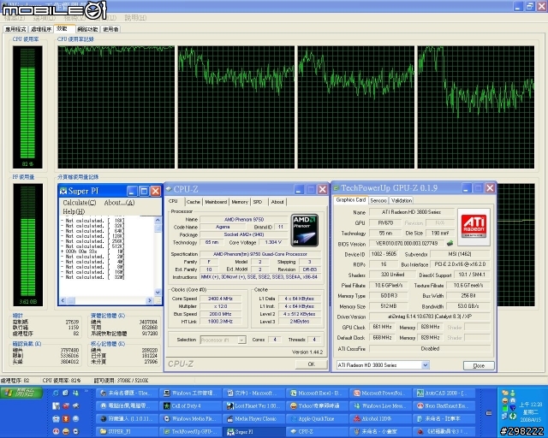This screenshot has width=548, height=438.
Task: Expand the Quick Launch overflow chevron
Action: 86,391
